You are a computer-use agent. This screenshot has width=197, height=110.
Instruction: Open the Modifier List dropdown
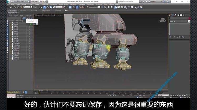click(x=180, y=21)
